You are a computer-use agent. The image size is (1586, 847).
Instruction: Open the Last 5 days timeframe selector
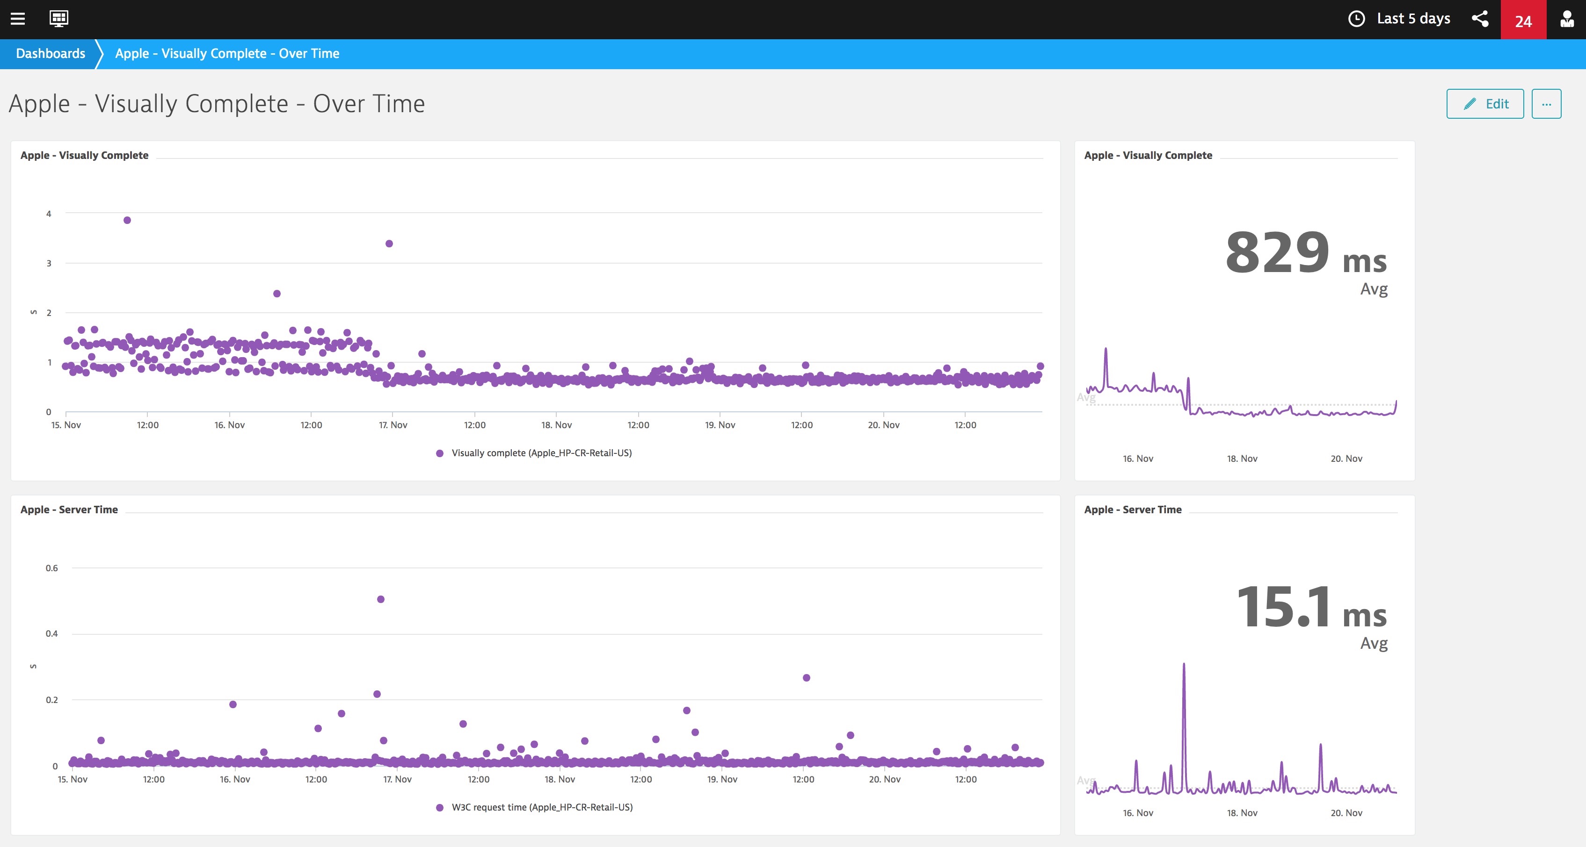click(1399, 18)
